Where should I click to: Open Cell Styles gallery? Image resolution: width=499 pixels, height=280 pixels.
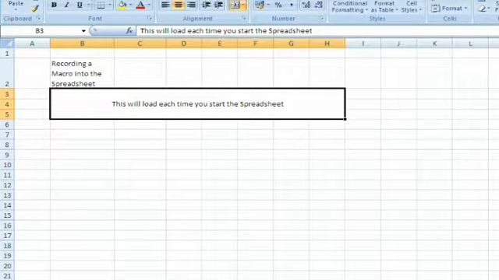click(x=411, y=7)
